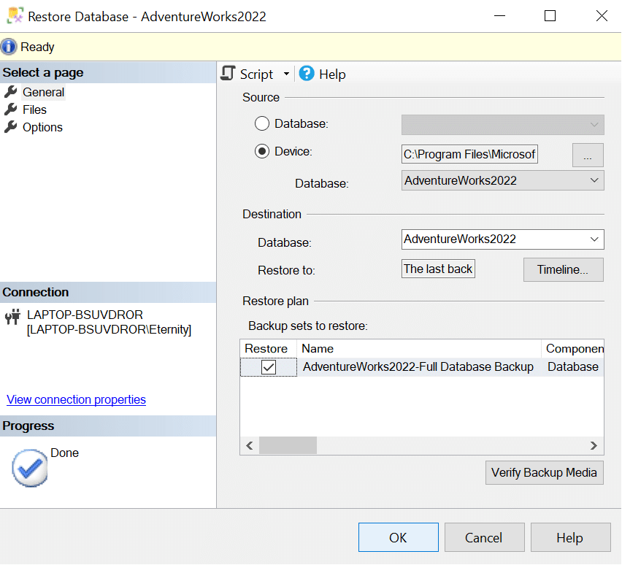
Task: Click the server connection icon above LAPTOP-BSUVDROR
Action: click(10, 317)
